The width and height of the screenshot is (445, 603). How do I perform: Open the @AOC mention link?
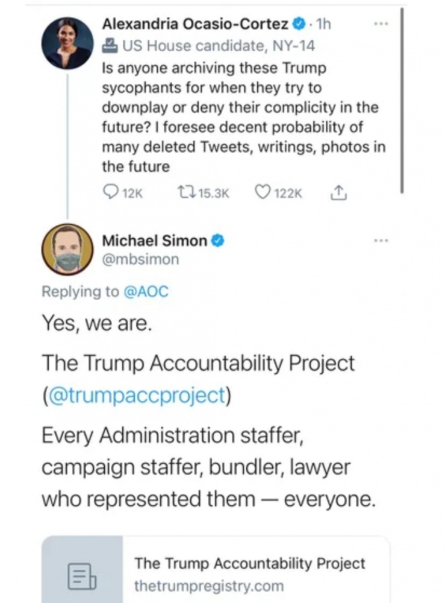click(x=146, y=291)
